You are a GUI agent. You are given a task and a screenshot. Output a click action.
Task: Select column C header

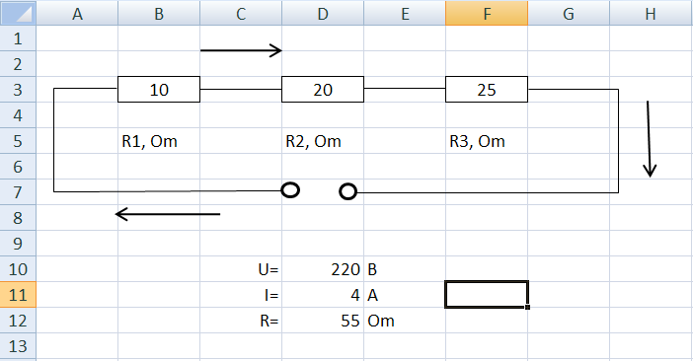[x=241, y=13]
